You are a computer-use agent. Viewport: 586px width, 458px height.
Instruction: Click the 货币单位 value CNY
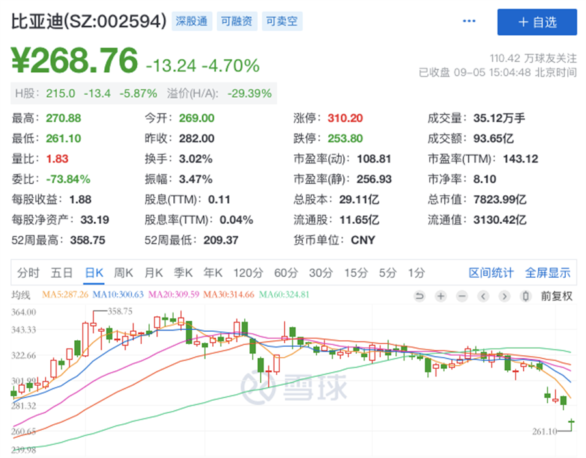coord(363,240)
